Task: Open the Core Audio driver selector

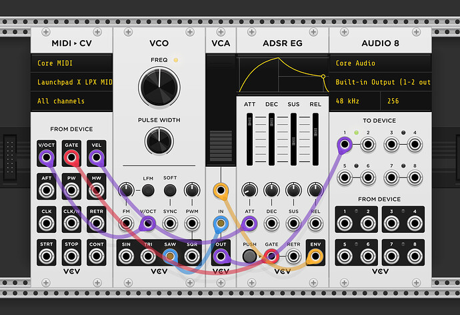Action: pos(380,63)
